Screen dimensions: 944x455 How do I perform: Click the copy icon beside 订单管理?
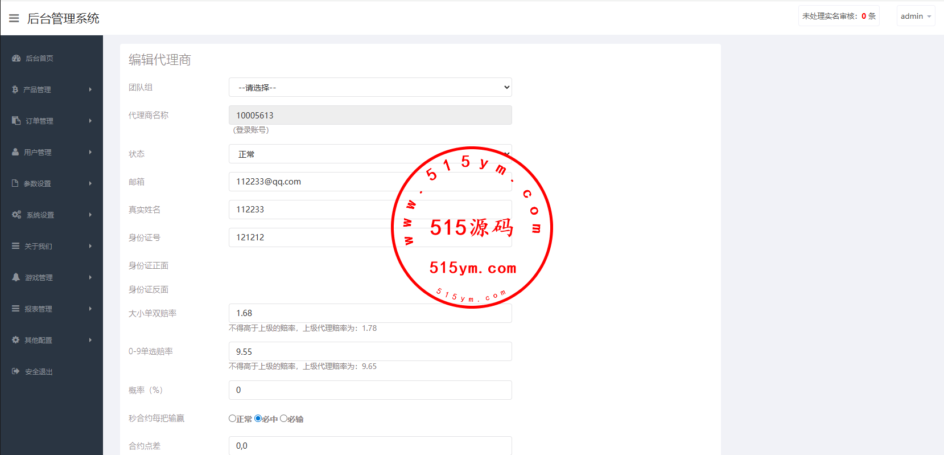[16, 121]
